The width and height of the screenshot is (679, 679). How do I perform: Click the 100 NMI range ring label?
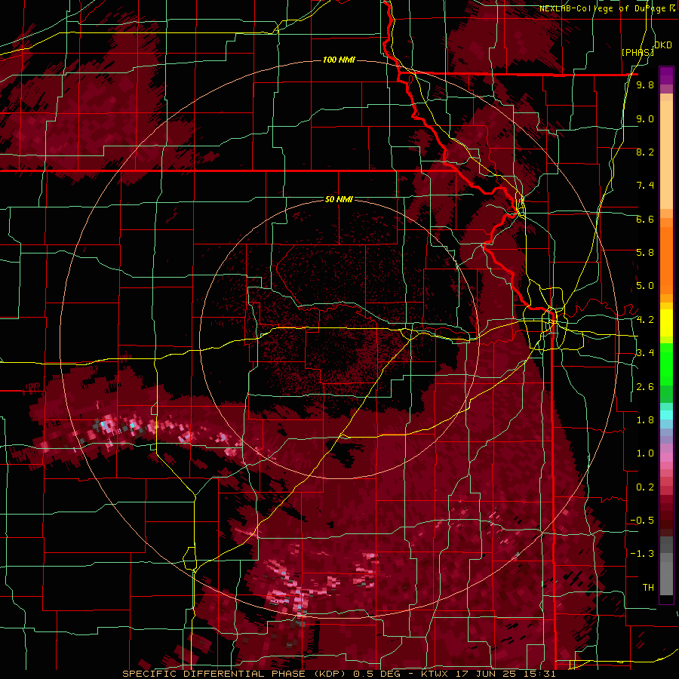click(x=339, y=60)
